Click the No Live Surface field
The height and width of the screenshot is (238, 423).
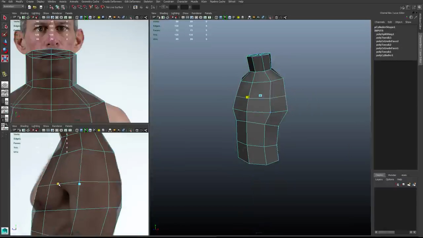point(114,7)
